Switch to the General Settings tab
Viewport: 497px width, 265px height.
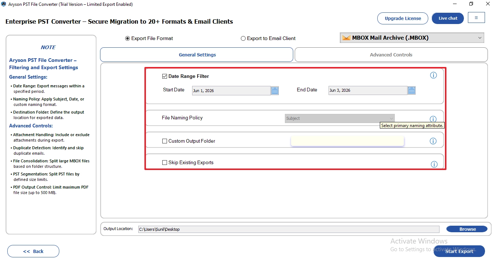click(x=196, y=55)
